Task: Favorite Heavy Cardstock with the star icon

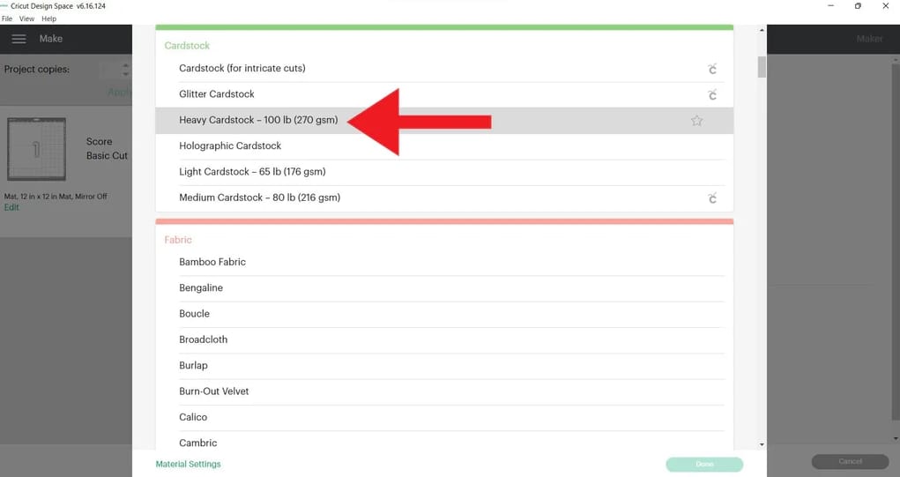Action: pos(696,121)
